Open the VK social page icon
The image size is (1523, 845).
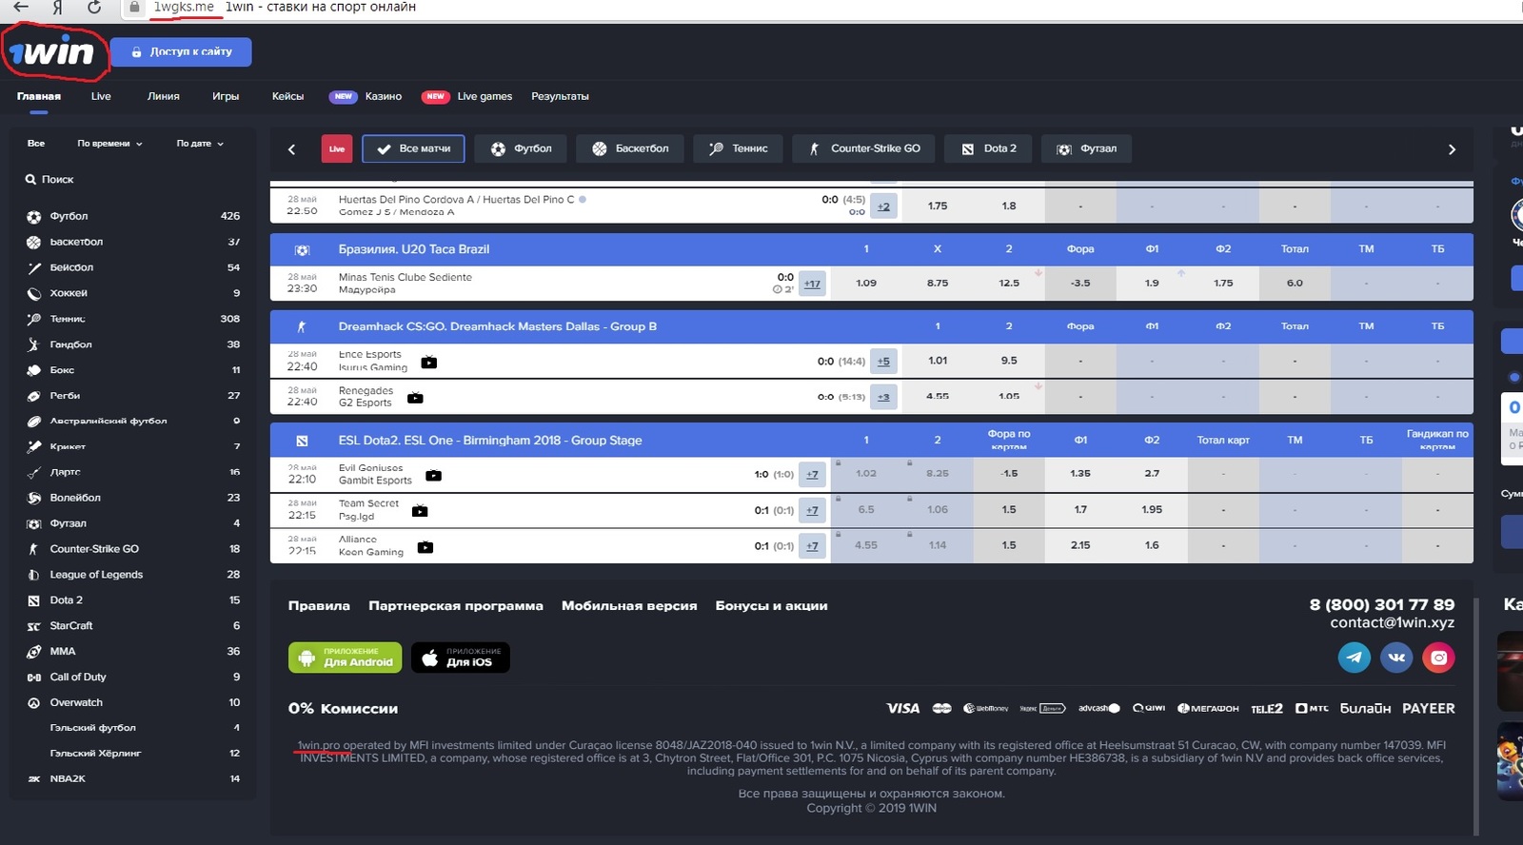pyautogui.click(x=1396, y=658)
